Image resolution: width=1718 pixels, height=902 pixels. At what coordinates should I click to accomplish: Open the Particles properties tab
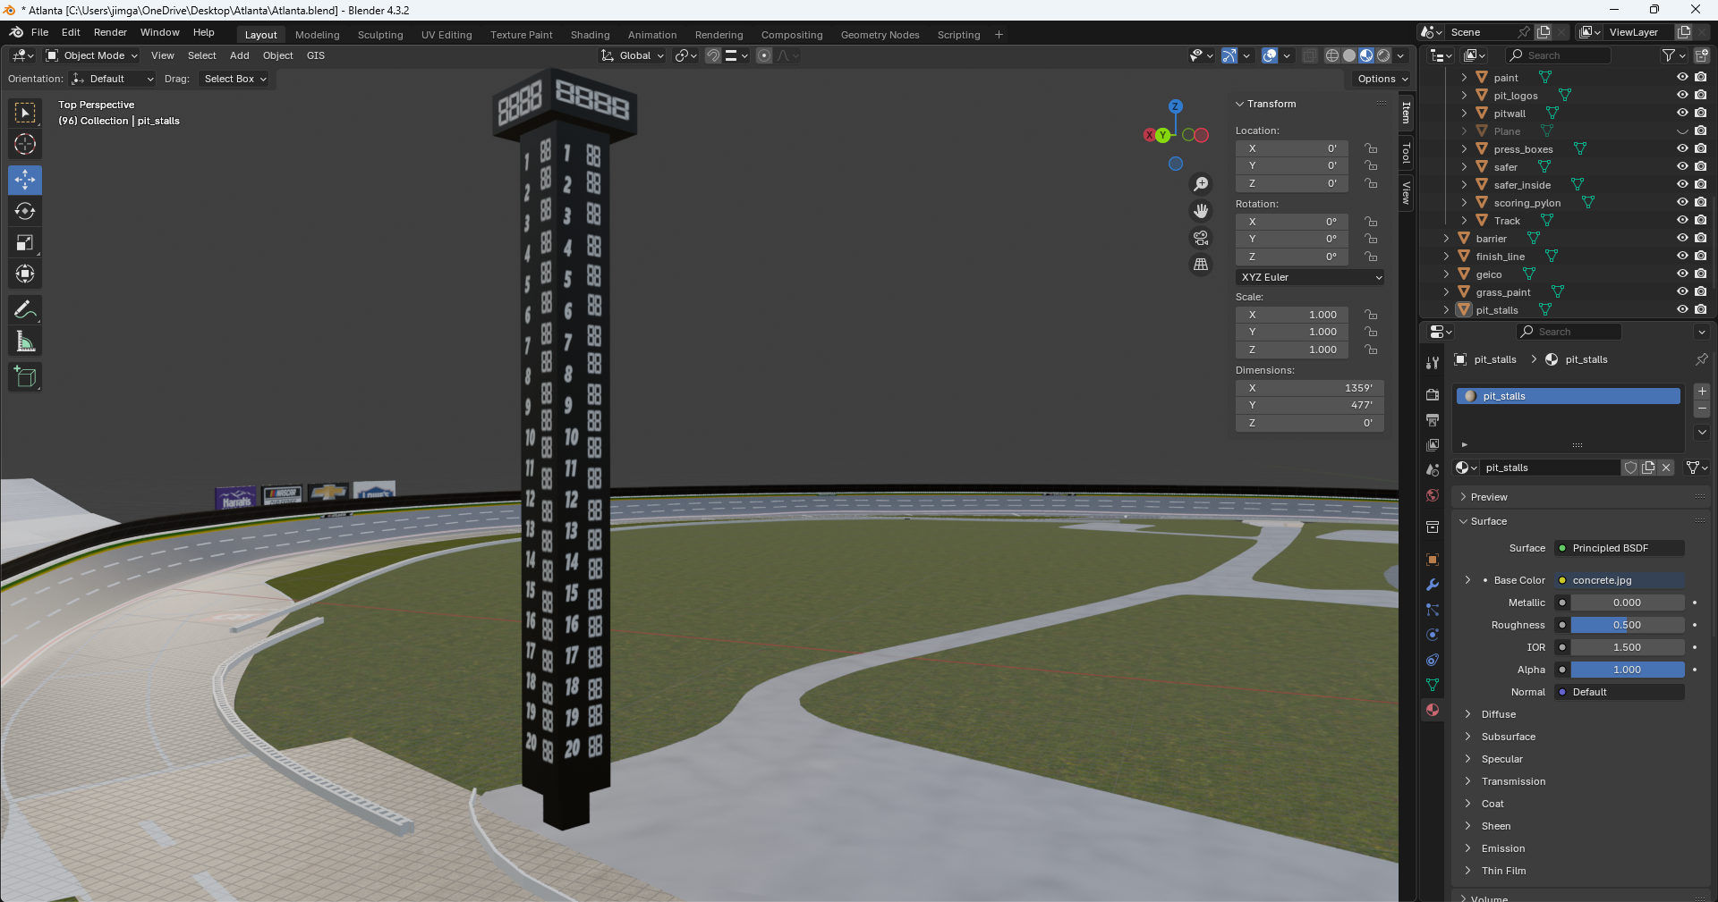[1433, 610]
